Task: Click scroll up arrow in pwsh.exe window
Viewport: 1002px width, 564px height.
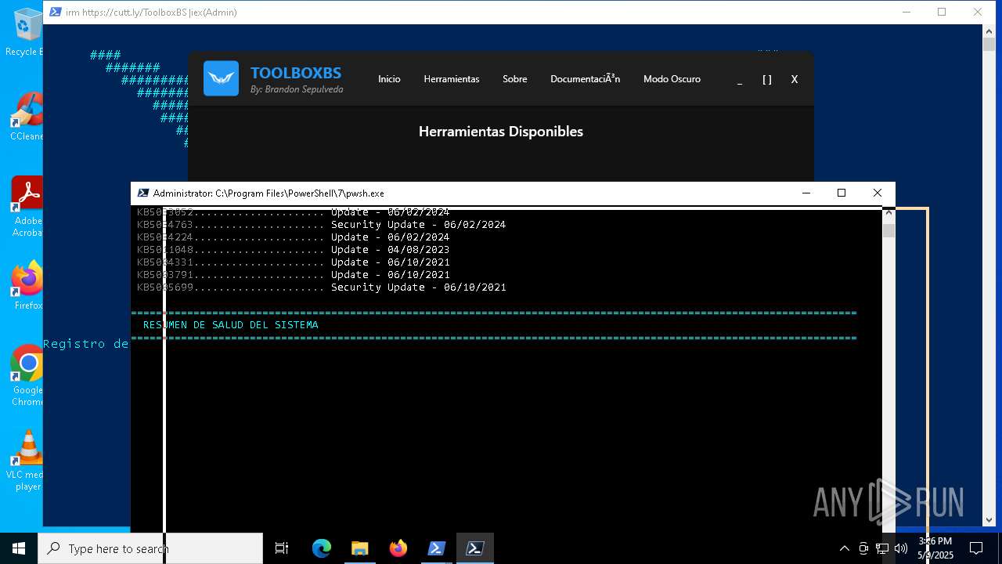Action: click(x=888, y=212)
